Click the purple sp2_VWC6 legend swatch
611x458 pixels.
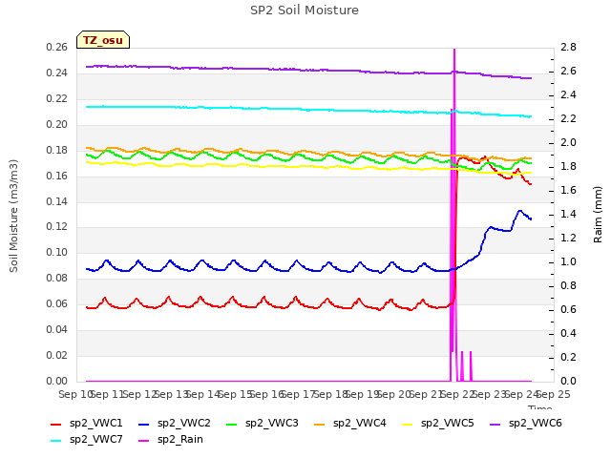495,424
